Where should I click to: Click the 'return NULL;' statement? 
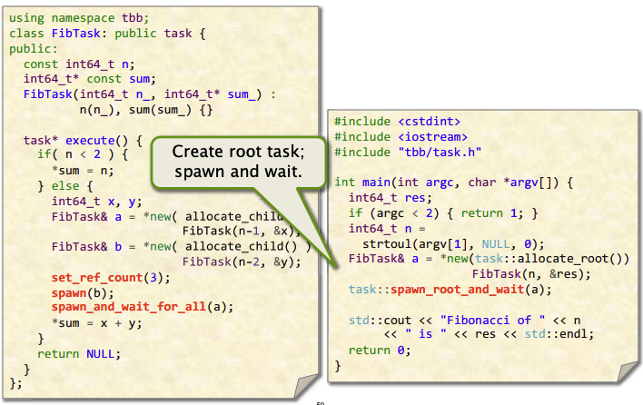pyautogui.click(x=79, y=354)
